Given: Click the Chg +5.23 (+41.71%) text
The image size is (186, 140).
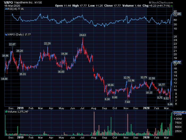Looking at the screenshot, I should pyautogui.click(x=156, y=6).
